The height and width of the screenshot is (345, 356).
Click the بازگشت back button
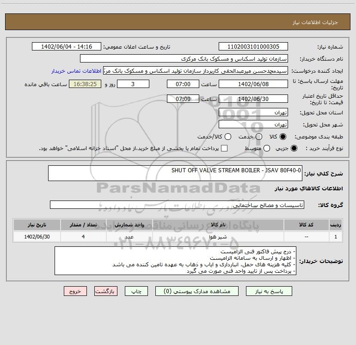pos(106,291)
